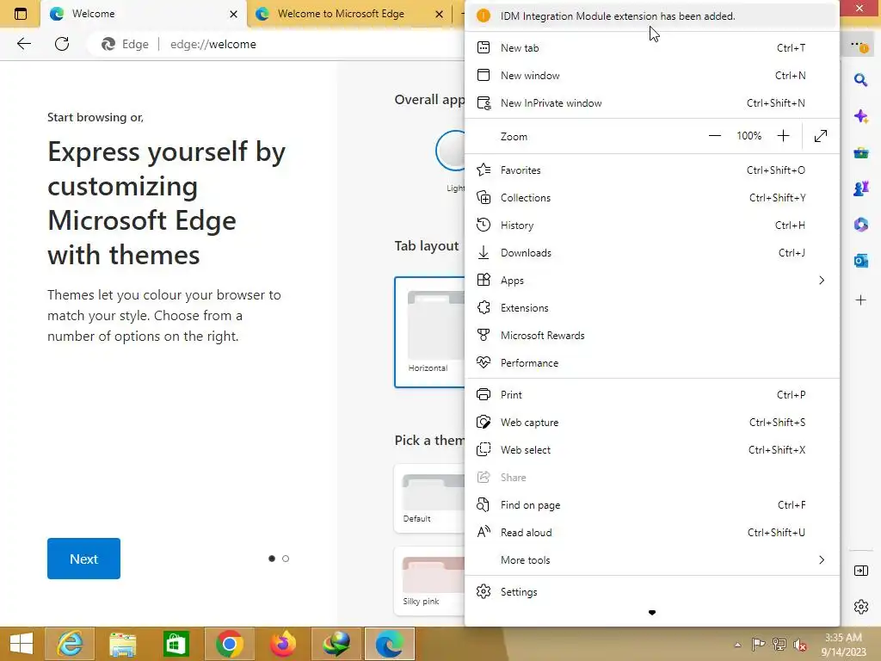Decrease zoom with minus button
The width and height of the screenshot is (881, 661).
tap(715, 136)
